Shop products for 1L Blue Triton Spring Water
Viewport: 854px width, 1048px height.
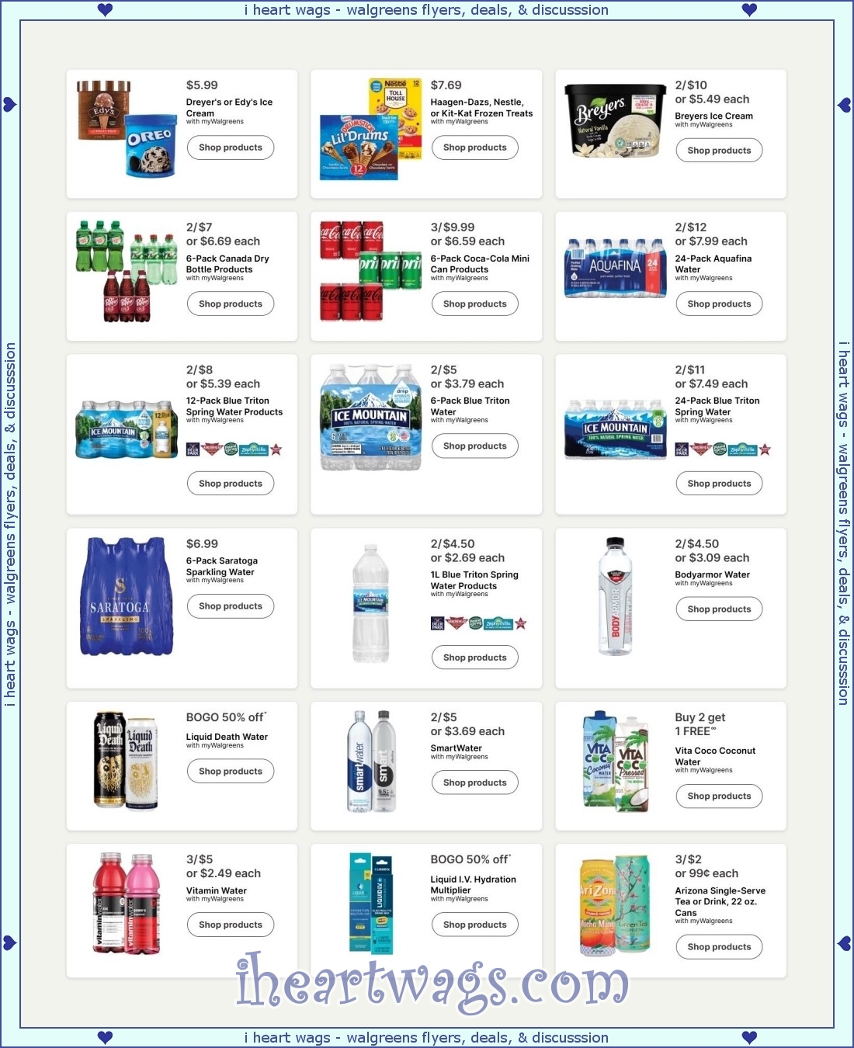click(x=475, y=658)
